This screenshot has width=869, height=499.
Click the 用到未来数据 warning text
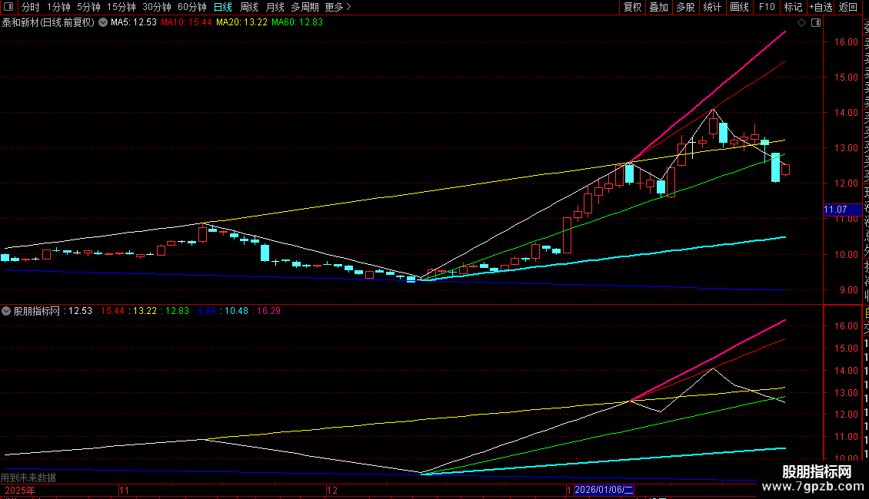[28, 478]
